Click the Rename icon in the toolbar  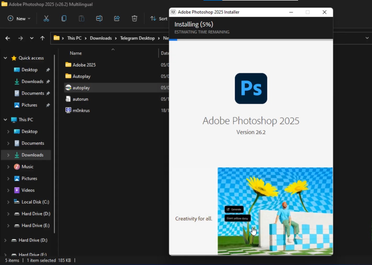pos(99,19)
